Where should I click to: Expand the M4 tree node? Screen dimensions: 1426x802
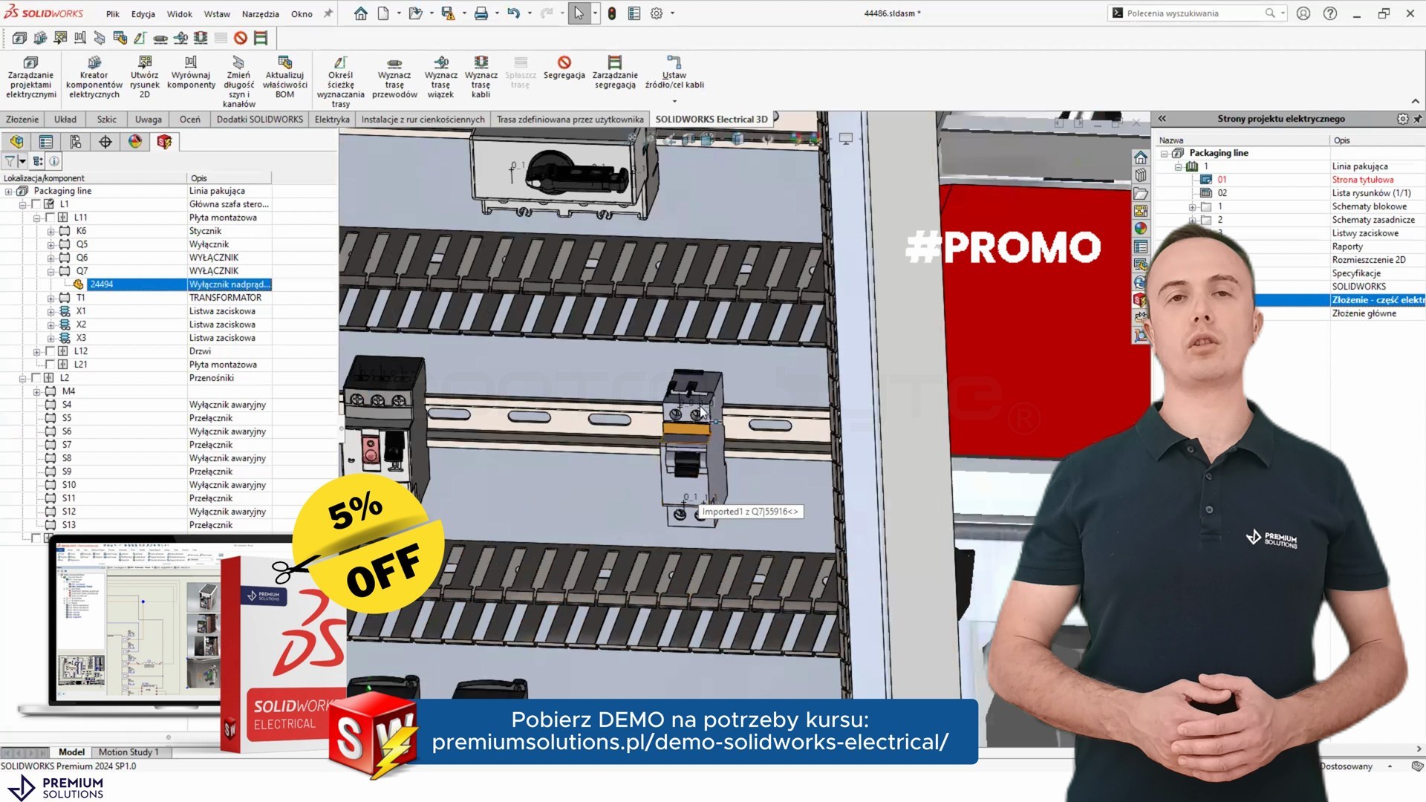pyautogui.click(x=36, y=391)
